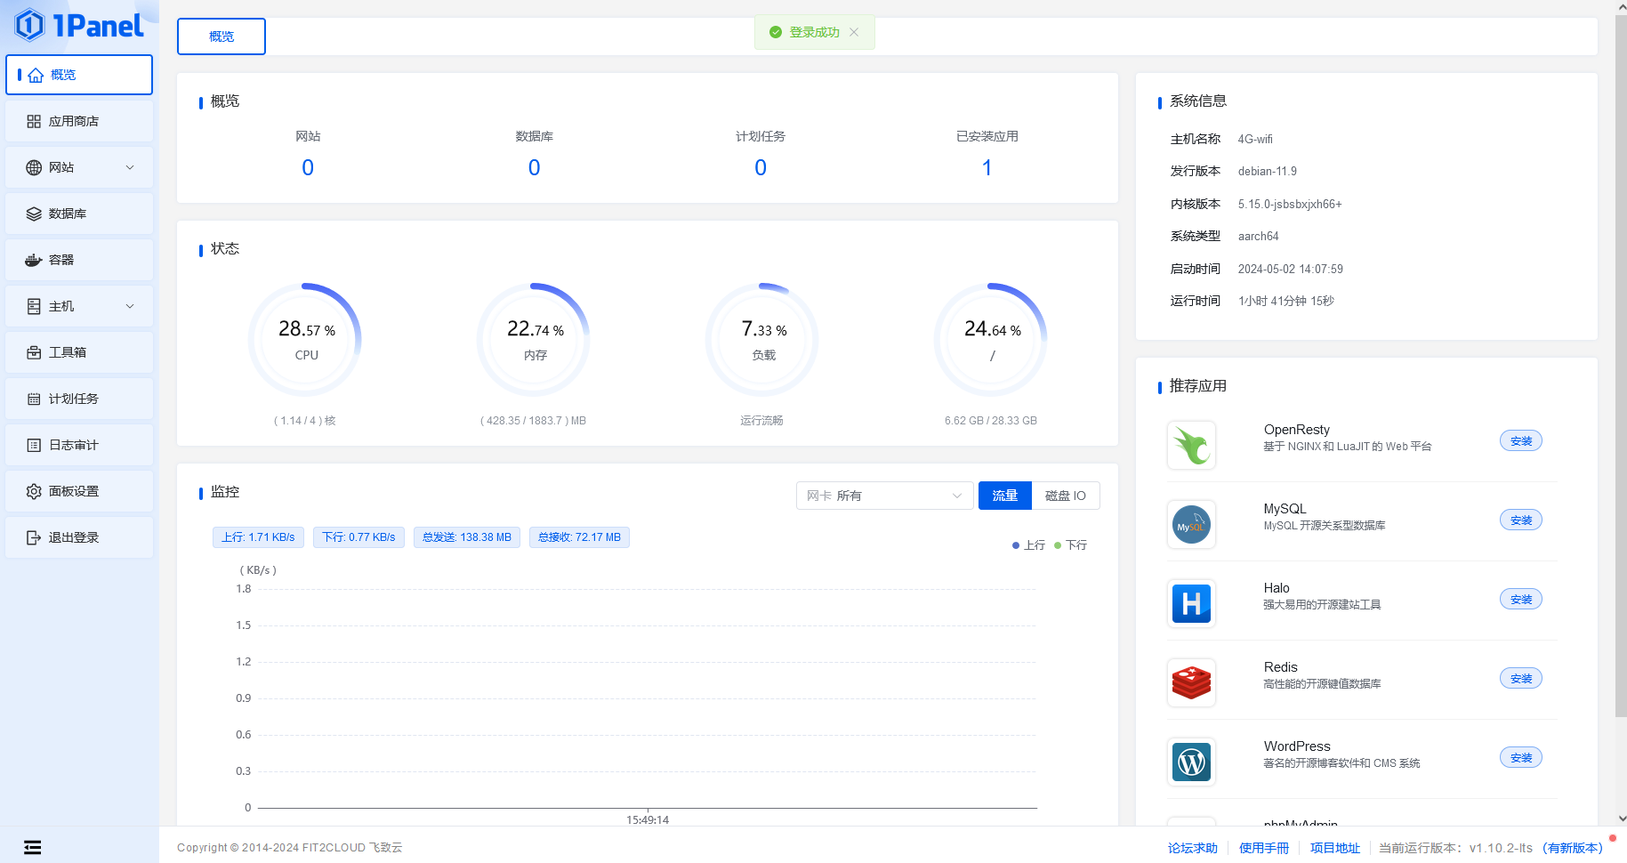
Task: Click the CPU usage gauge 28.57%
Action: pyautogui.click(x=306, y=340)
